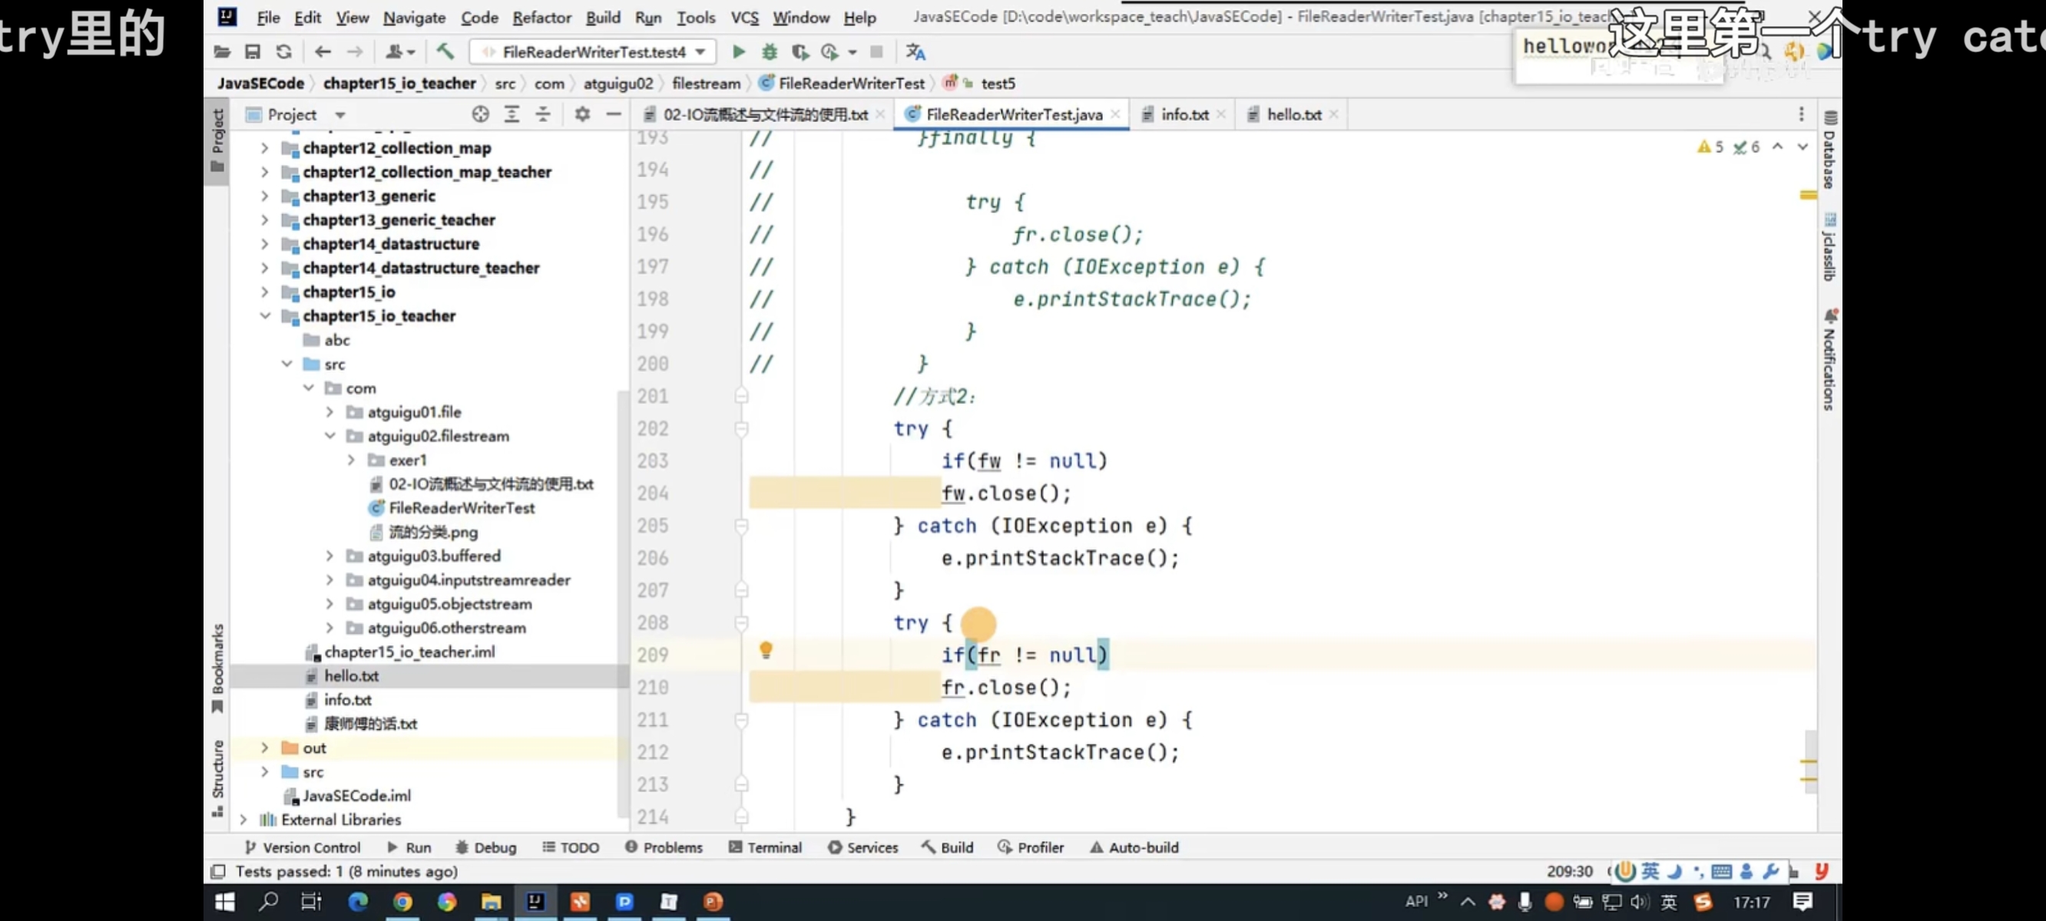The width and height of the screenshot is (2046, 921).
Task: Click the Translate icon in toolbar
Action: pyautogui.click(x=915, y=51)
